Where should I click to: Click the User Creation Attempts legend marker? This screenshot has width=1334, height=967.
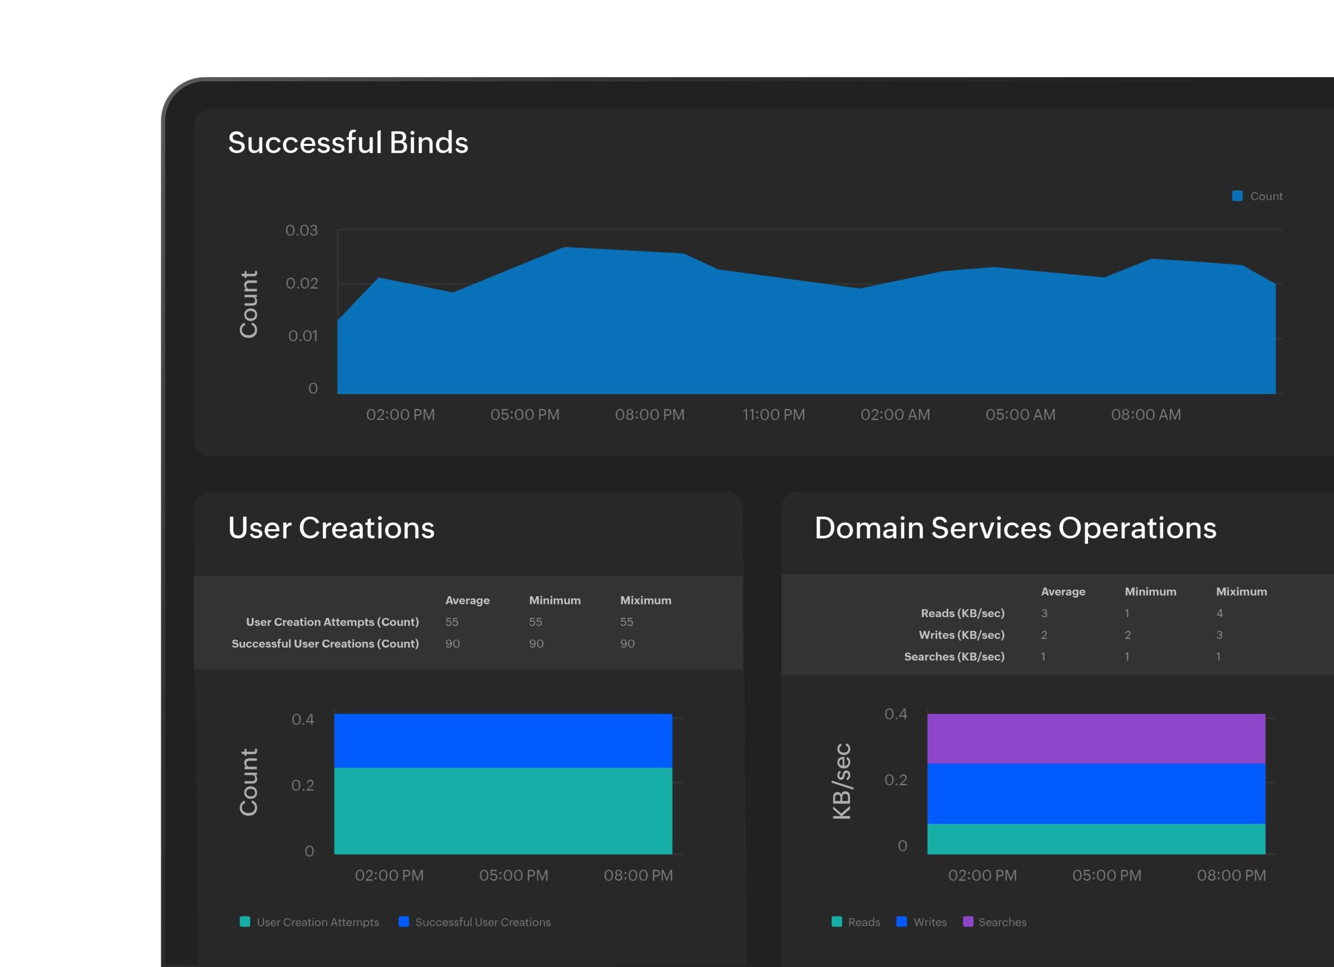pyautogui.click(x=246, y=922)
